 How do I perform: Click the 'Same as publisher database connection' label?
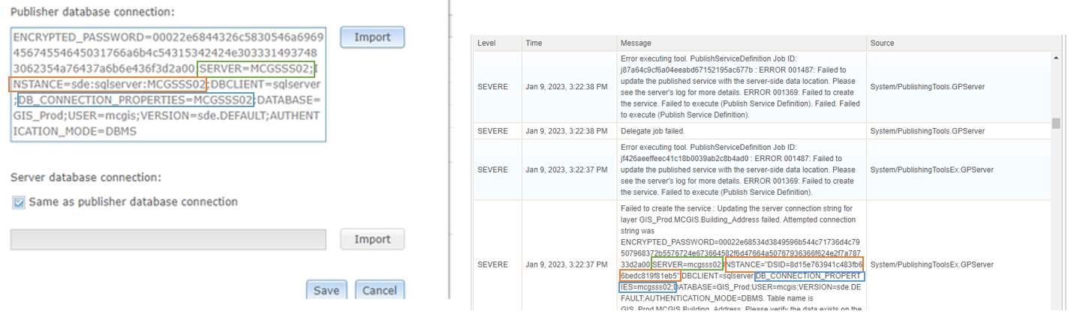coord(133,202)
